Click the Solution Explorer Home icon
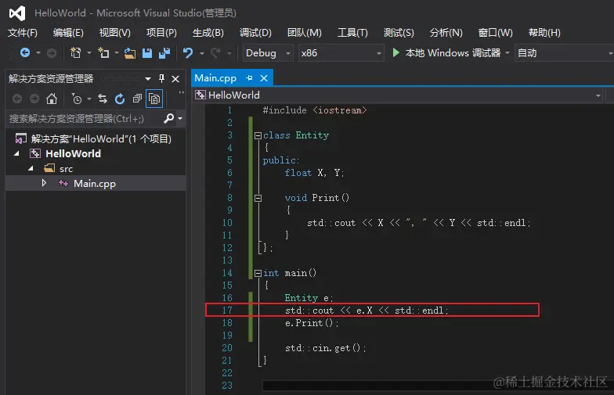 [x=52, y=99]
